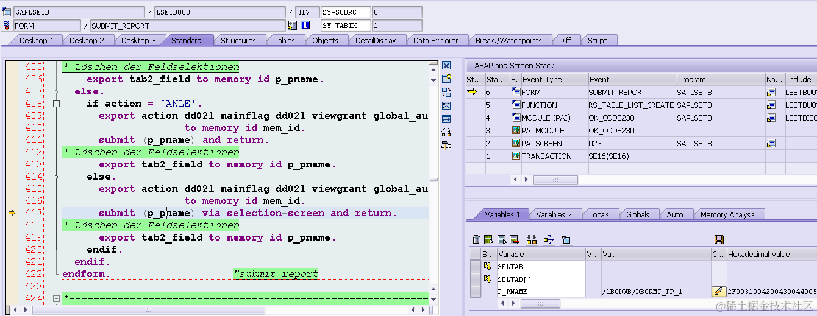Open the Data Explorer tab
Screen dimensions: 817x316
tap(435, 40)
